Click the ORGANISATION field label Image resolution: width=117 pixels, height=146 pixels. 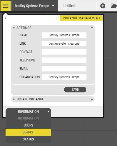tap(30, 77)
